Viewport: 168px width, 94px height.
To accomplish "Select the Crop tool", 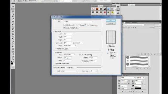I will (13, 16).
